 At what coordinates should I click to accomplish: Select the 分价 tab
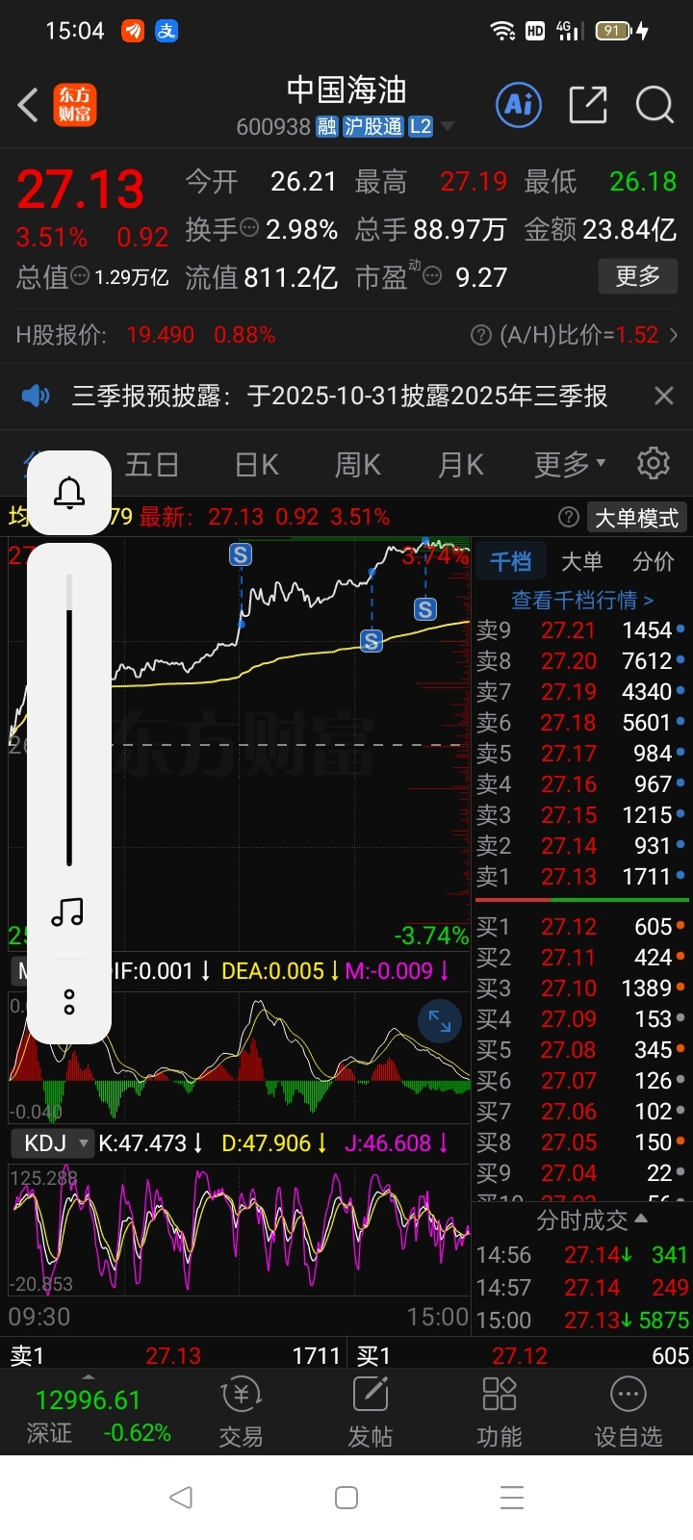point(654,561)
